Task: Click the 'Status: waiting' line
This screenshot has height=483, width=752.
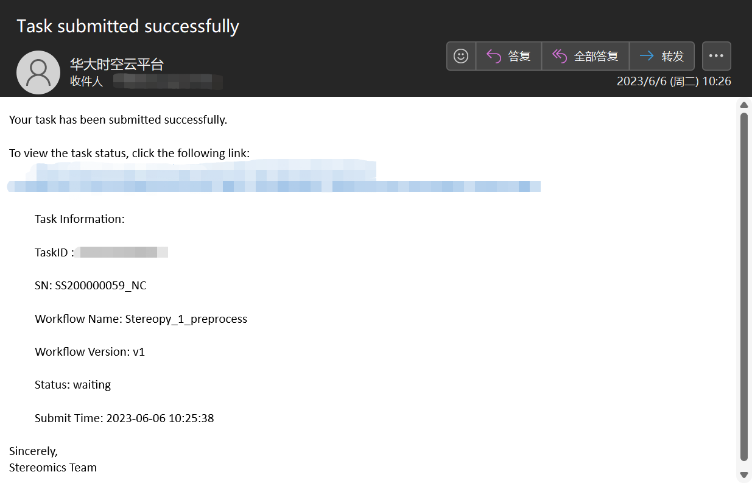Action: (x=73, y=385)
